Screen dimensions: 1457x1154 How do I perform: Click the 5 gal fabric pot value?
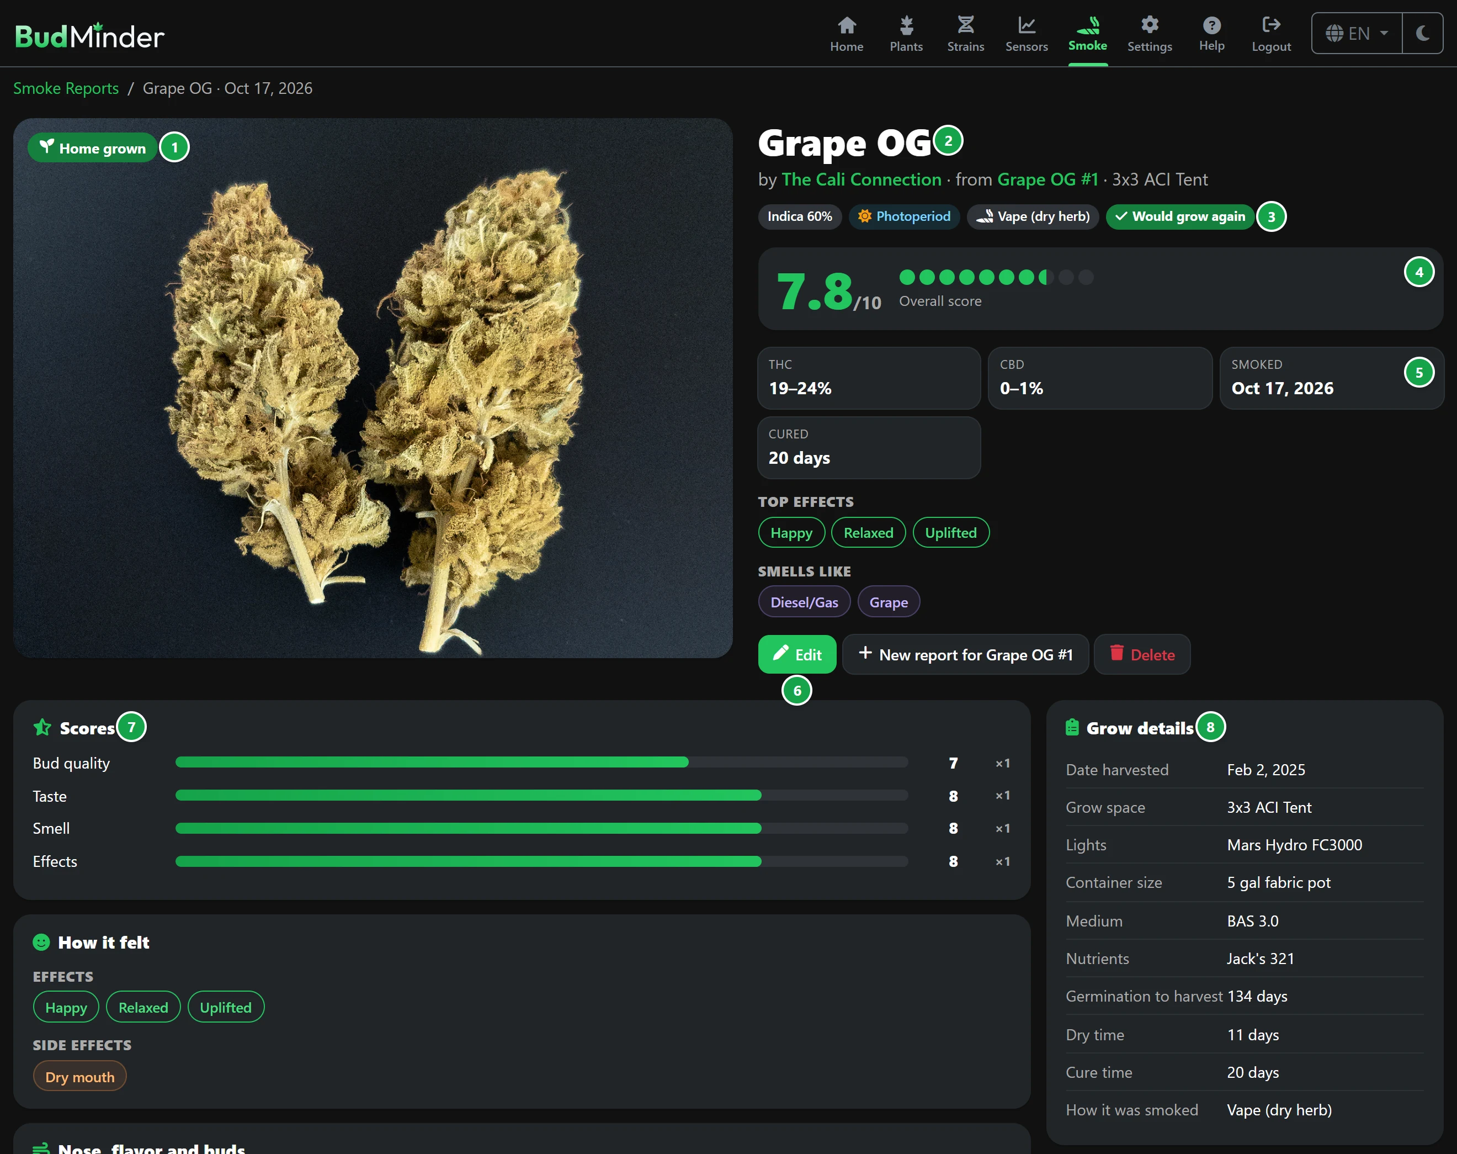1279,882
